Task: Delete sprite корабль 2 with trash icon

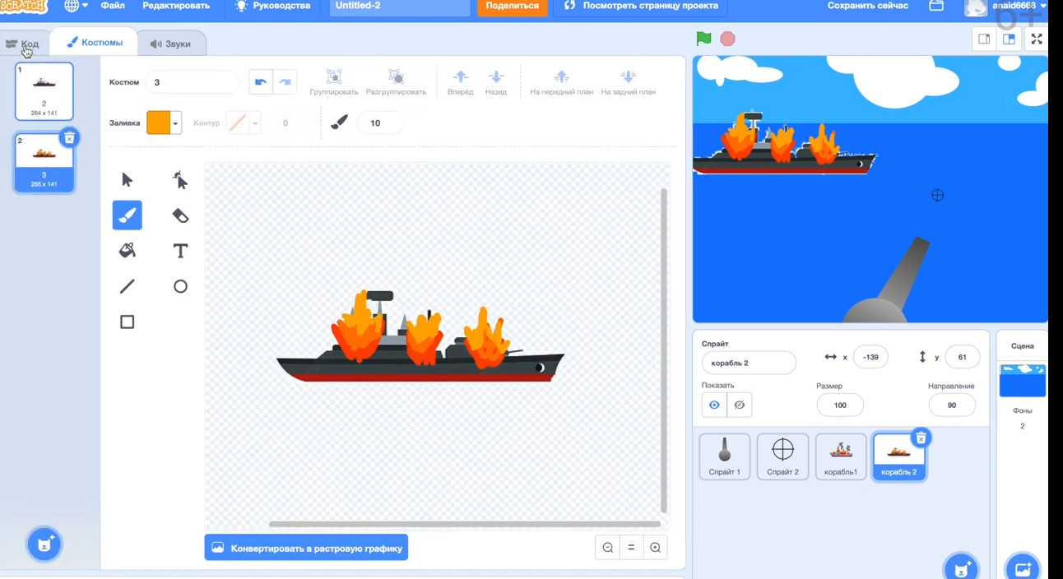Action: coord(921,438)
